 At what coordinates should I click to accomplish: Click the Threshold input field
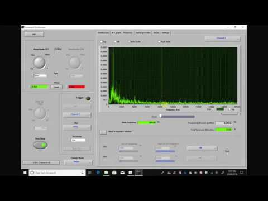coord(78,140)
